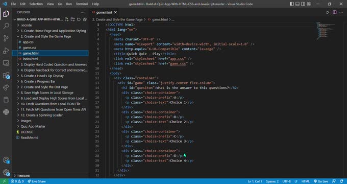Open the Live Share activity bar icon
This screenshot has width=347, height=184.
(x=6, y=87)
